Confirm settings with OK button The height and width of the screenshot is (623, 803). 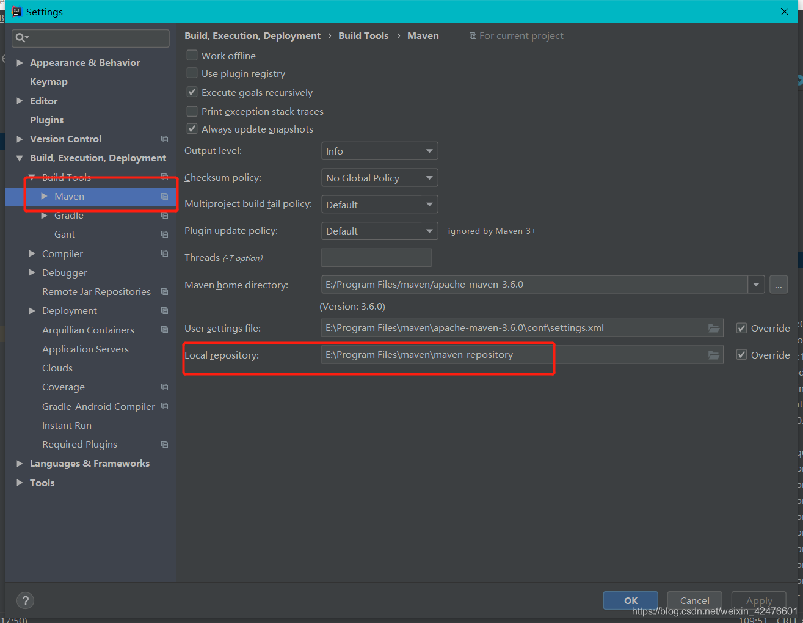click(631, 600)
